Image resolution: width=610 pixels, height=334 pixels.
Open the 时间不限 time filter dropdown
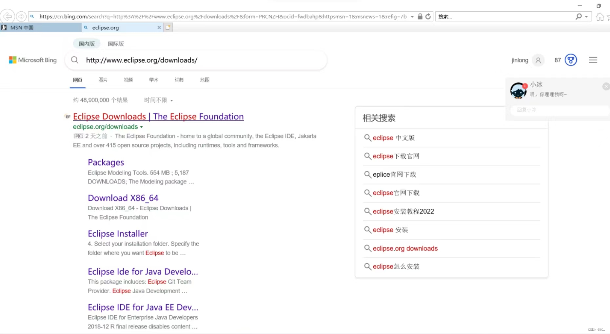coord(158,100)
